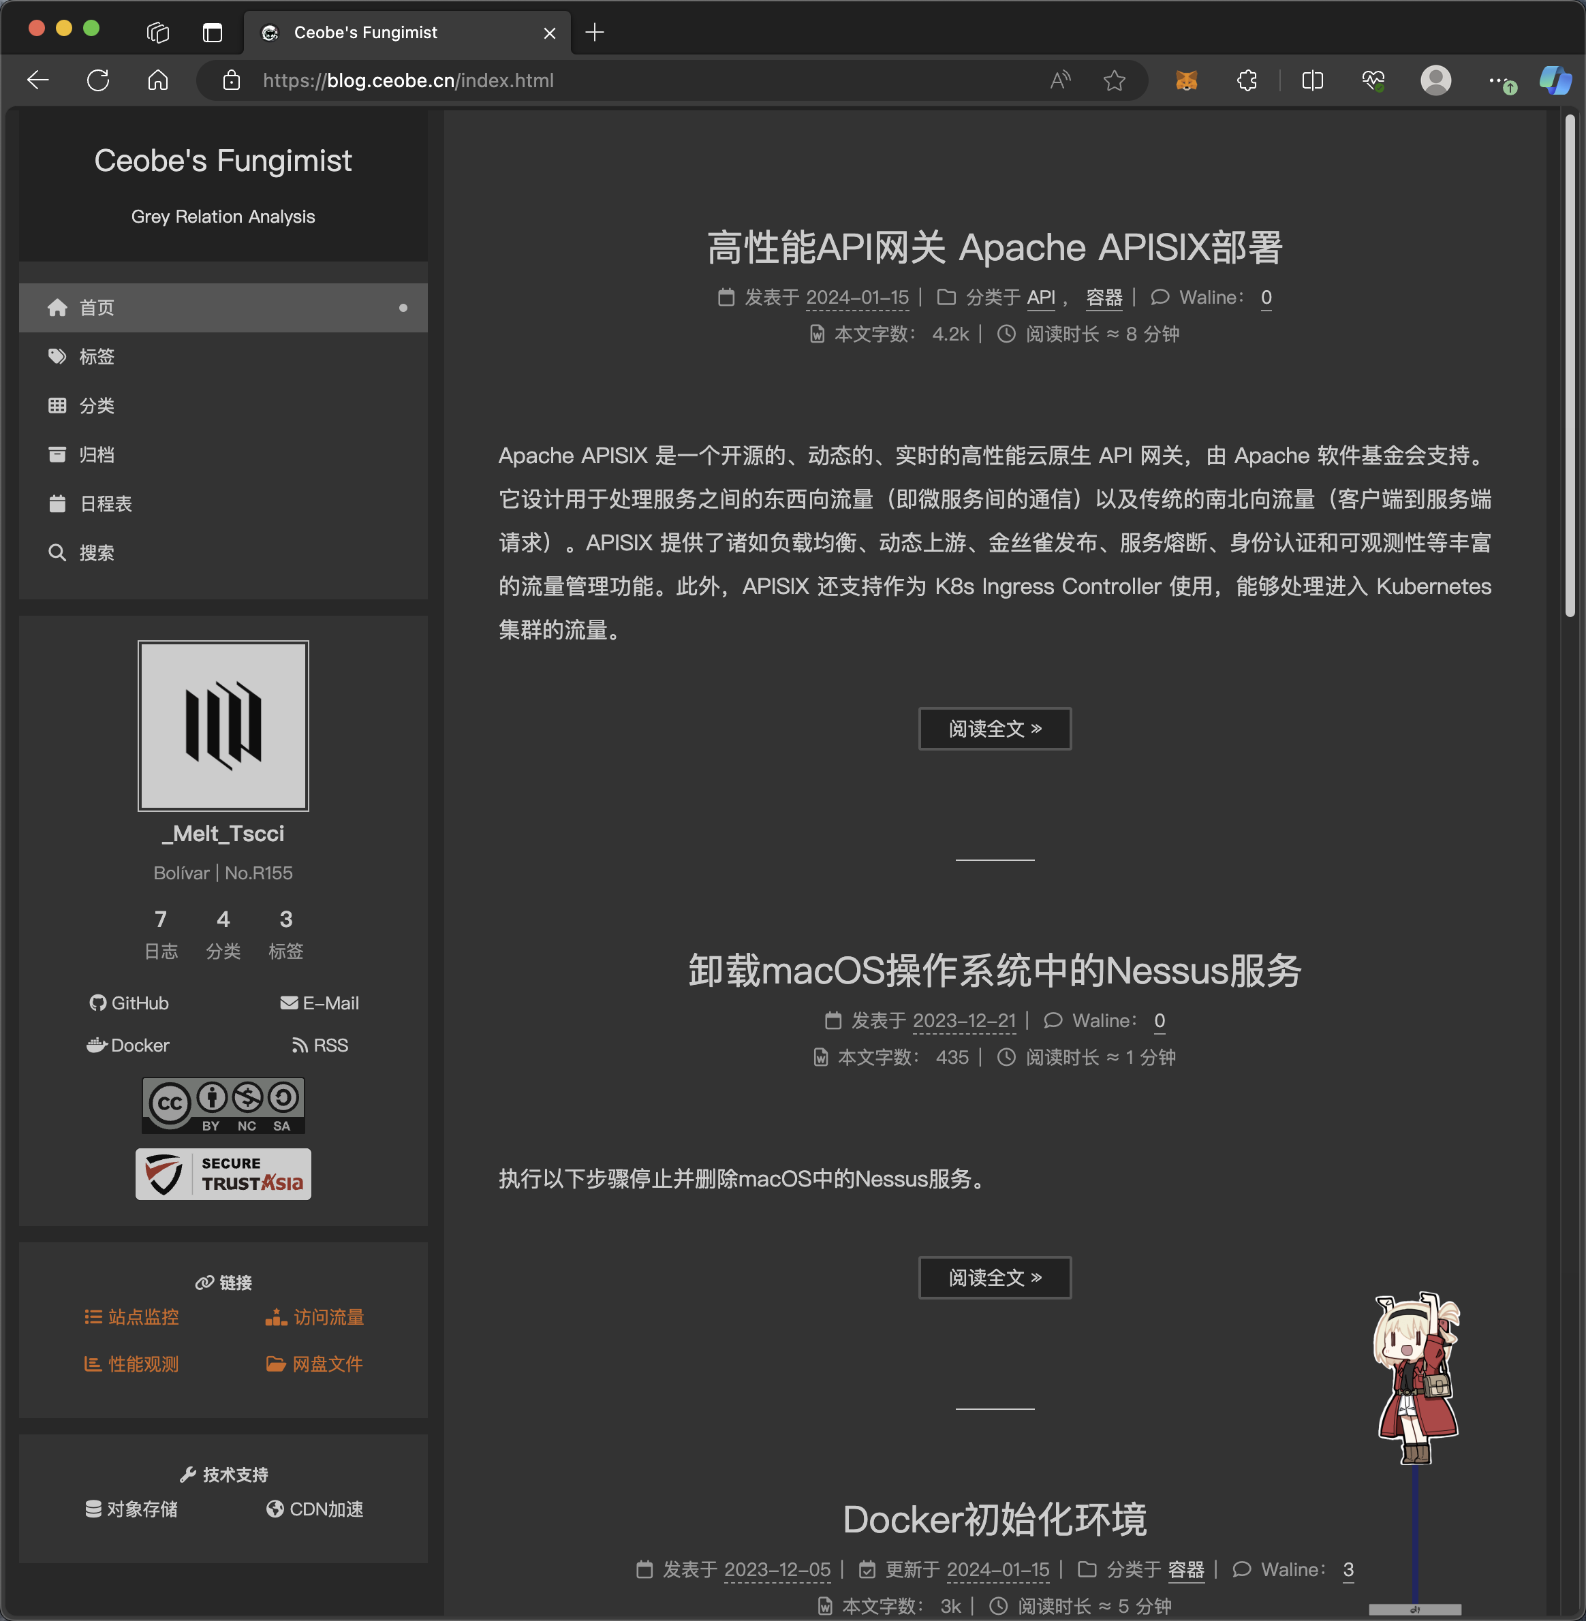This screenshot has height=1621, width=1586.
Task: Open the 分类 categories menu item
Action: tap(97, 405)
